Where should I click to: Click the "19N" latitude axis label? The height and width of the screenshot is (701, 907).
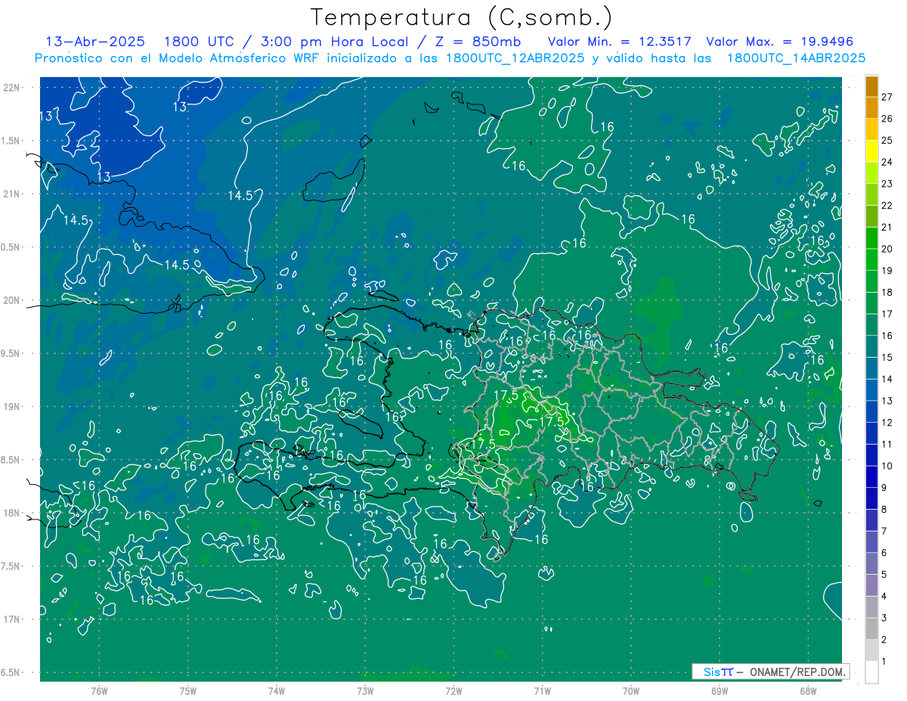pyautogui.click(x=13, y=407)
